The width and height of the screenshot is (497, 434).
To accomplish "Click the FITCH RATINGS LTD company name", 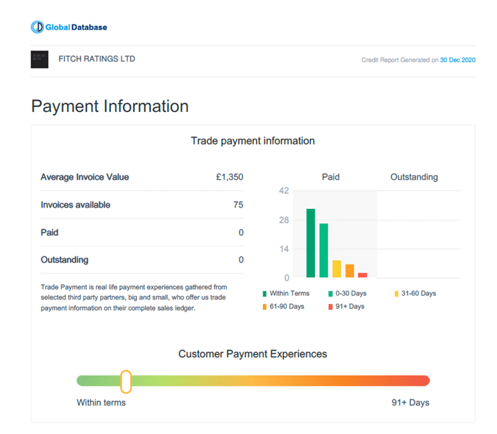I will pos(97,59).
